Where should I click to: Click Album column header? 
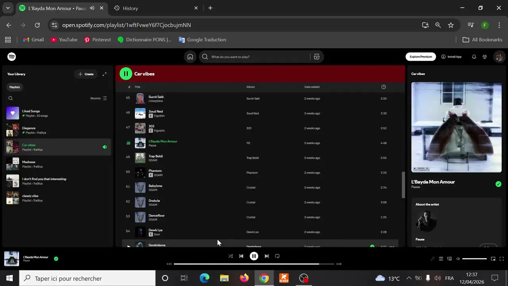tap(250, 87)
